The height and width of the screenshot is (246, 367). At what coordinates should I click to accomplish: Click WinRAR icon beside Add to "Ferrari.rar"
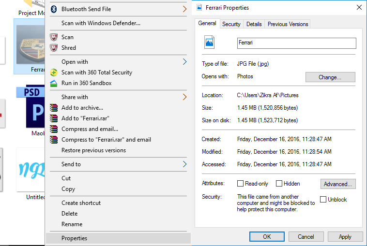[x=54, y=118]
